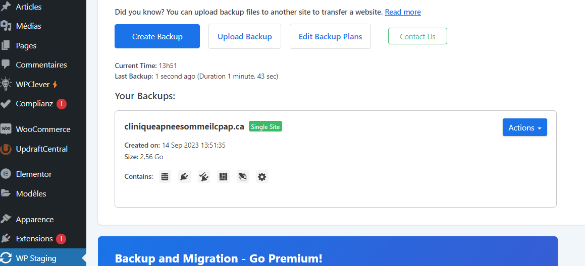Screen dimensions: 585x266
Task: Click the media uploads icon in Contains
Action: tap(242, 177)
